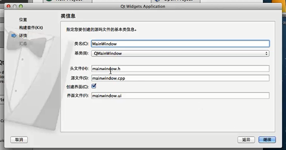The width and height of the screenshot is (286, 150).
Task: Select the 详情 wizard step
Action: tap(23, 36)
